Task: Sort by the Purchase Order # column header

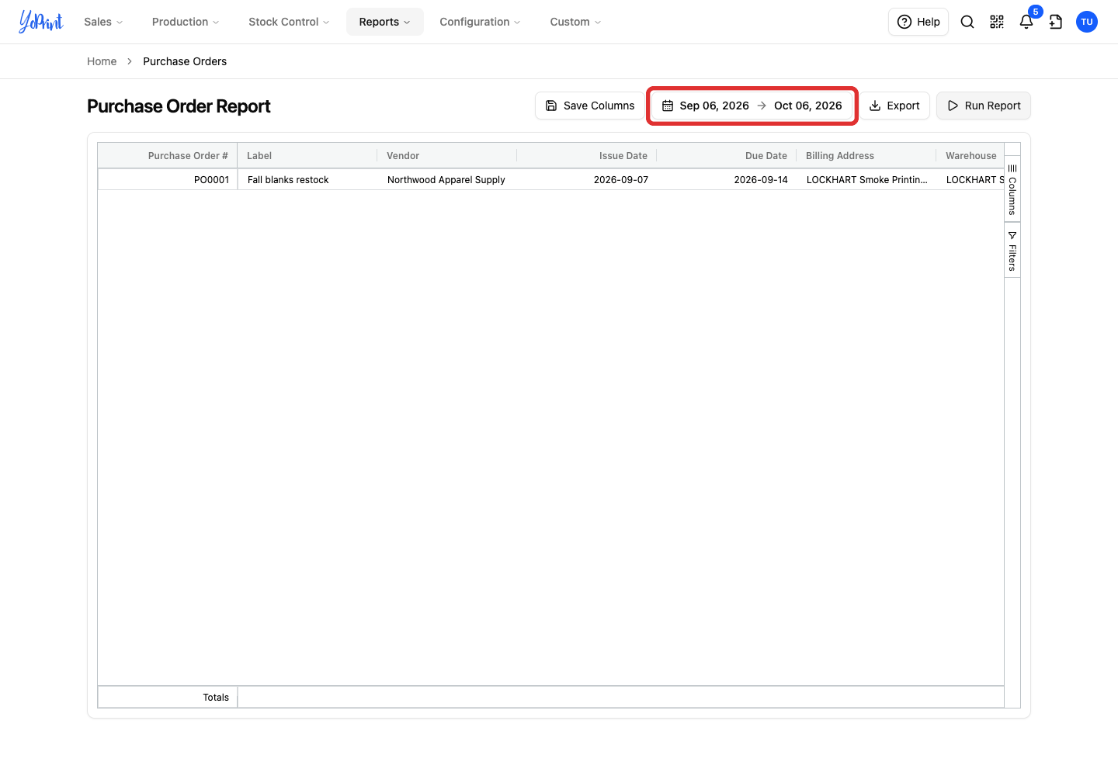Action: tap(168, 156)
